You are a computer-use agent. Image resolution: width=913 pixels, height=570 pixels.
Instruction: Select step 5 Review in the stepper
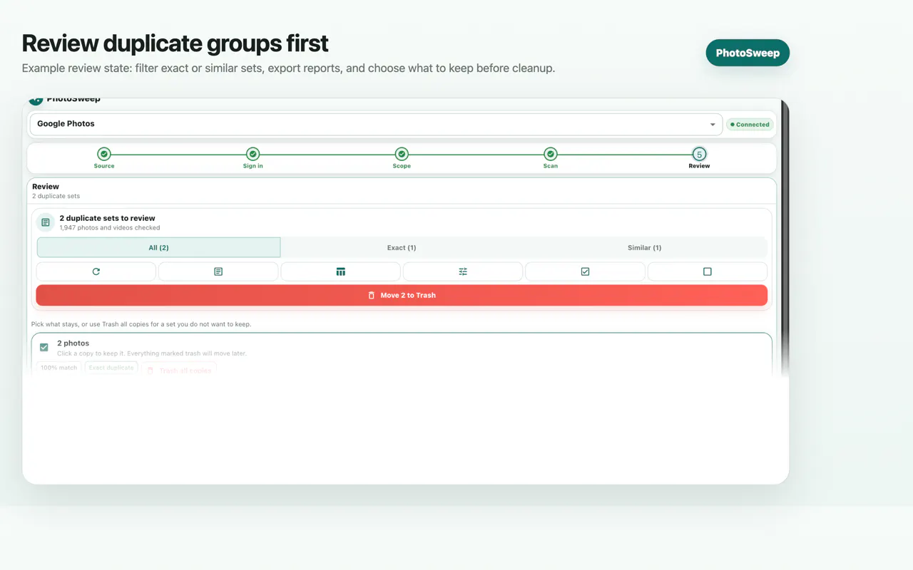tap(699, 158)
